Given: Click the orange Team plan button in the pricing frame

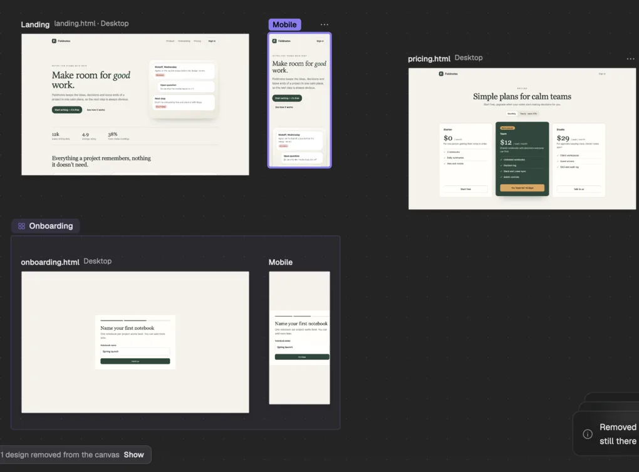Looking at the screenshot, I should tap(522, 188).
